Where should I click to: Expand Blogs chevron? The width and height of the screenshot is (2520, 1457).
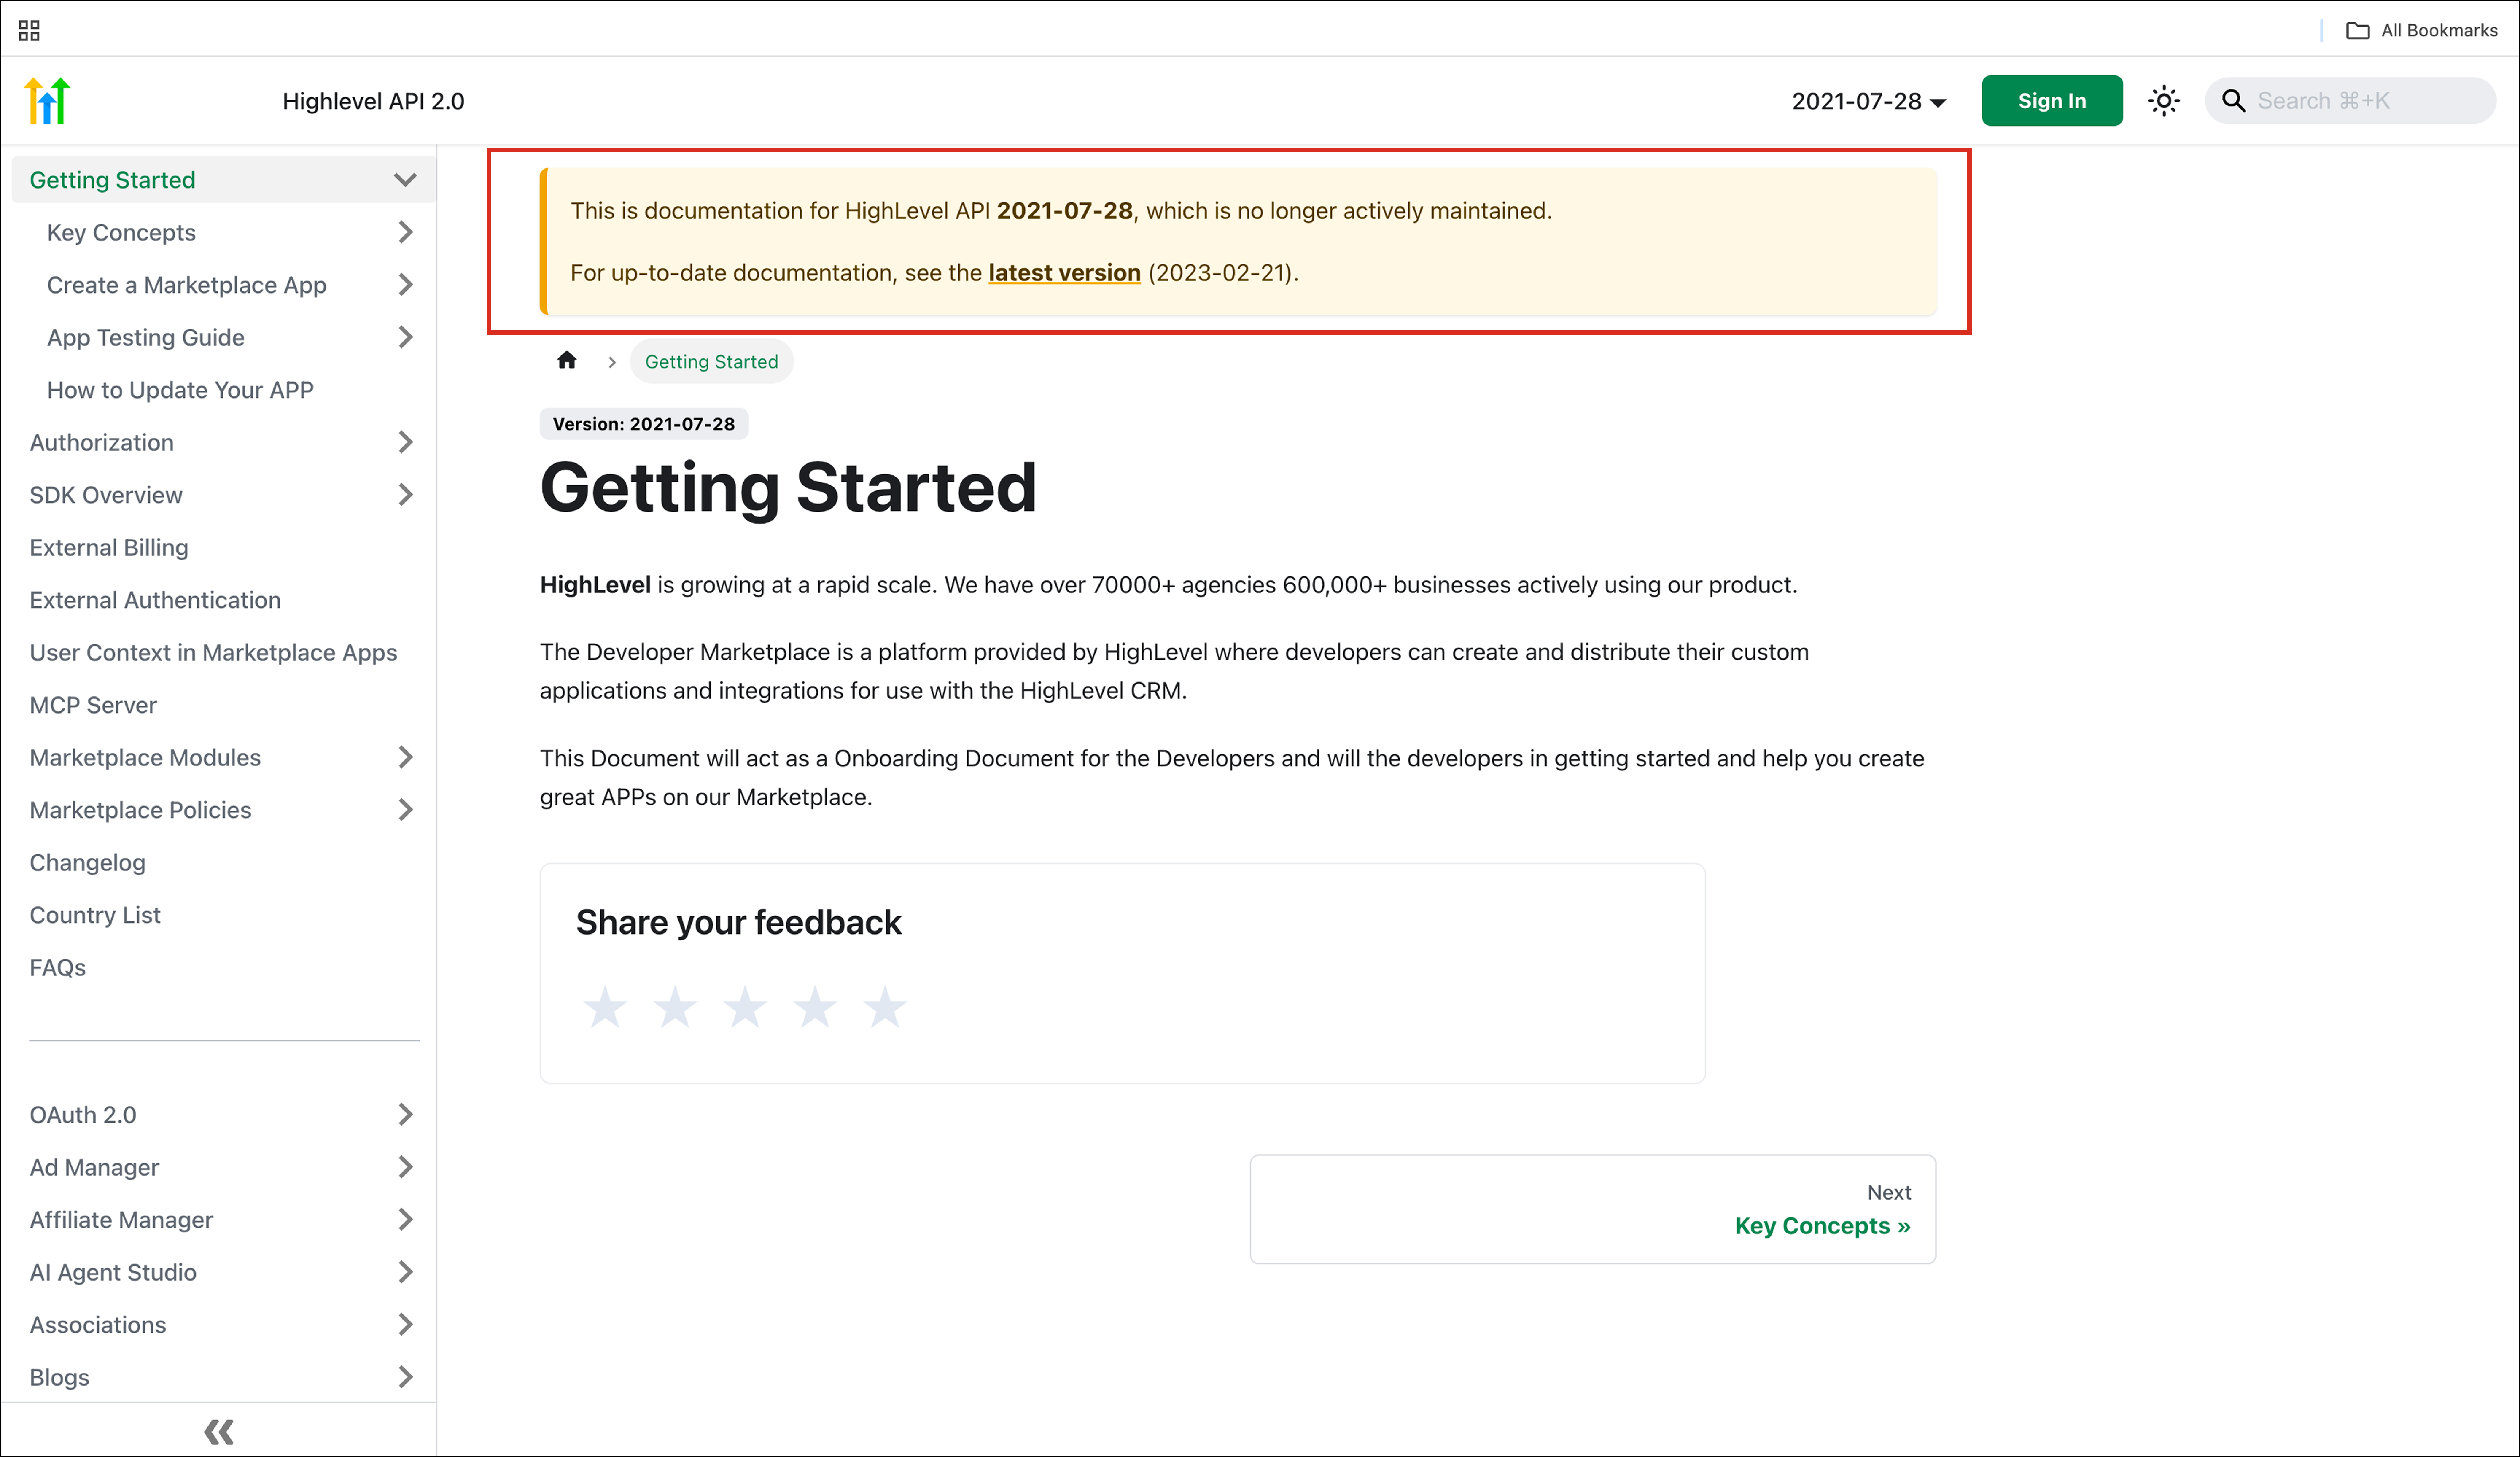pos(405,1377)
